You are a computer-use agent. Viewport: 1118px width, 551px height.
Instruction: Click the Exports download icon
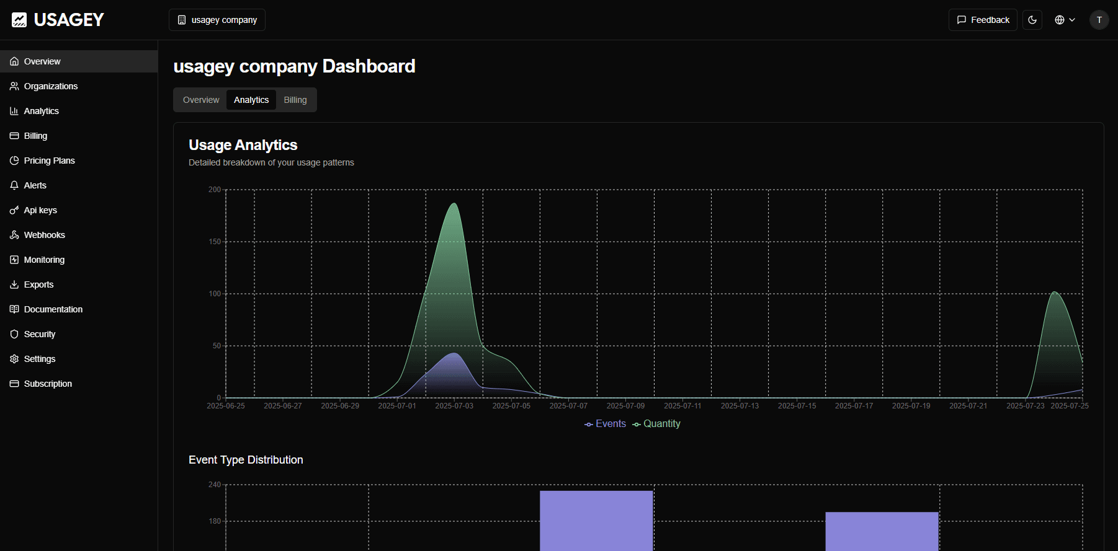pos(14,284)
